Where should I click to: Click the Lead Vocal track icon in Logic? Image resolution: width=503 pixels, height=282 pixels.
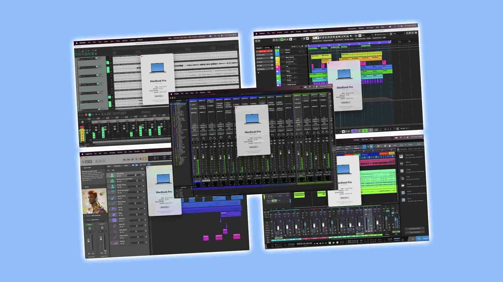pos(112,175)
